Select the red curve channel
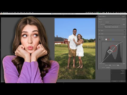127x95 pixels. [108, 39]
